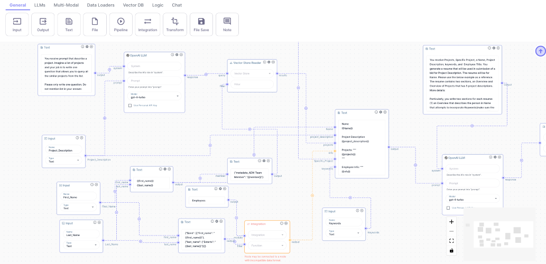This screenshot has height=264, width=546.
Task: Open settings gear of the {{first_name}} Text node
Action: [x=165, y=169]
